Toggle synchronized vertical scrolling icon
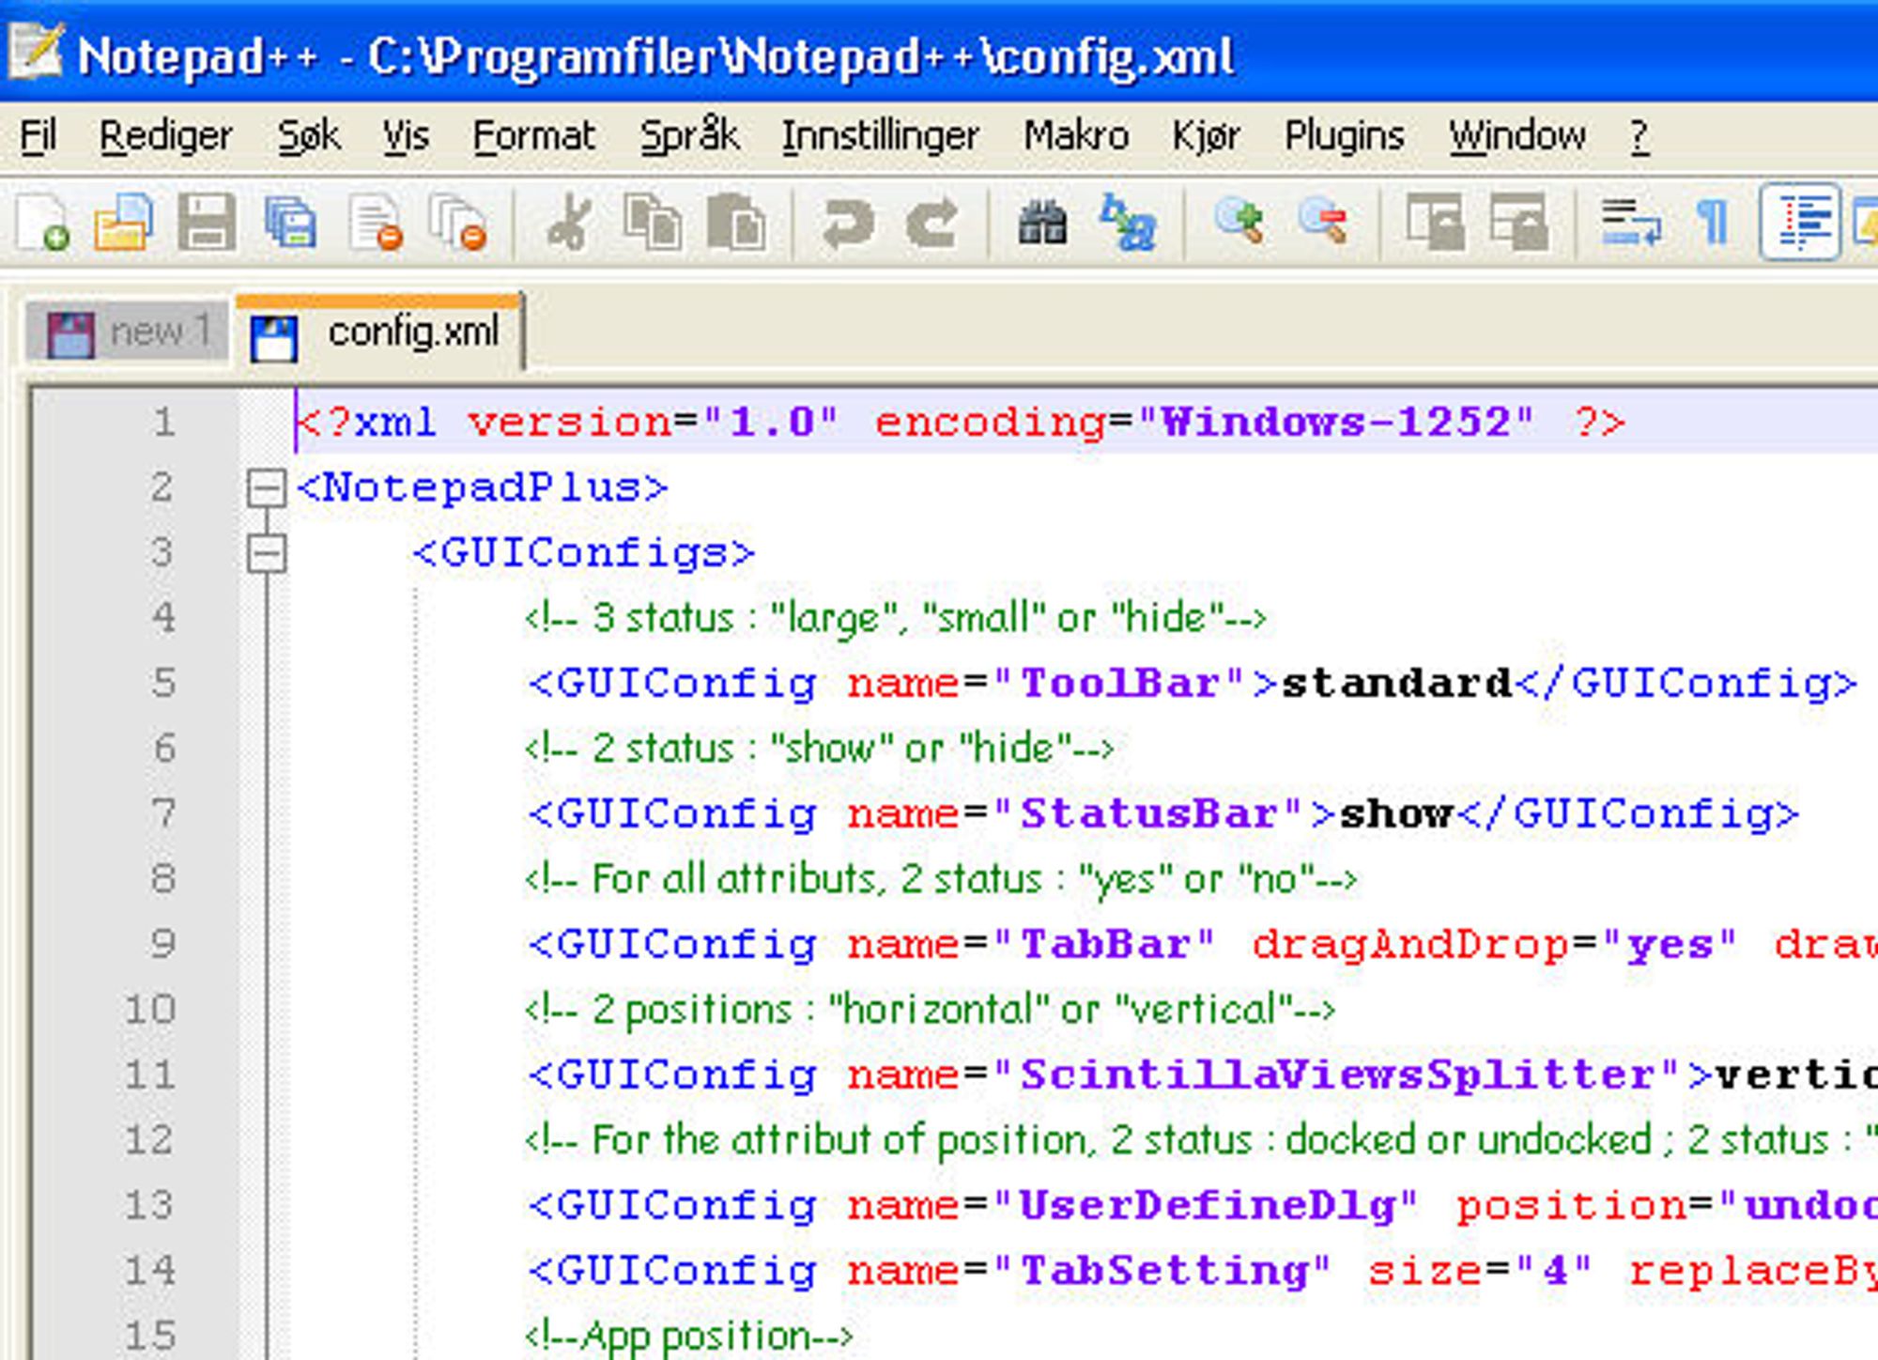Image resolution: width=1878 pixels, height=1360 pixels. 1434,222
